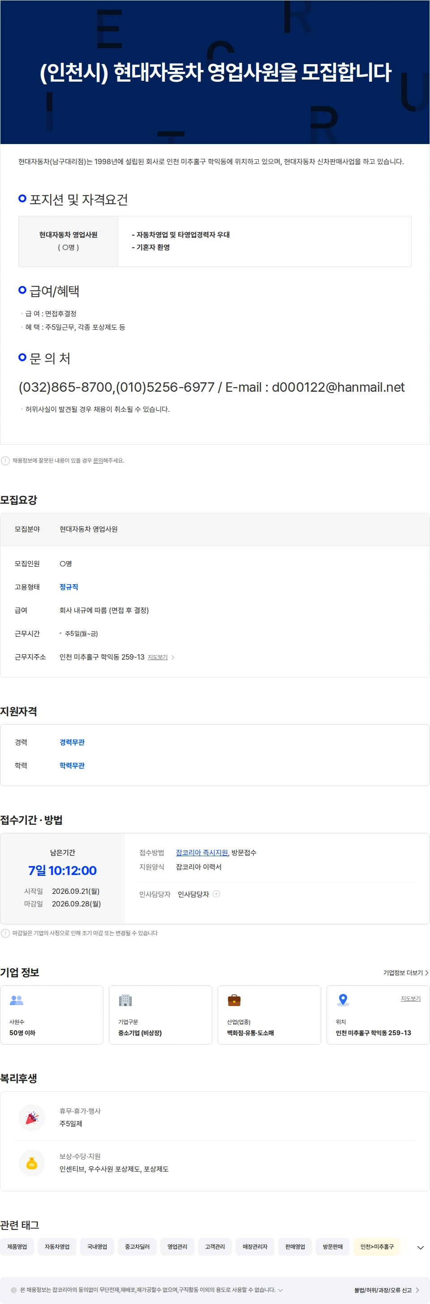This screenshot has width=430, height=1304.
Task: Click the 시작일 2026.09.21(월) date
Action: [x=76, y=891]
